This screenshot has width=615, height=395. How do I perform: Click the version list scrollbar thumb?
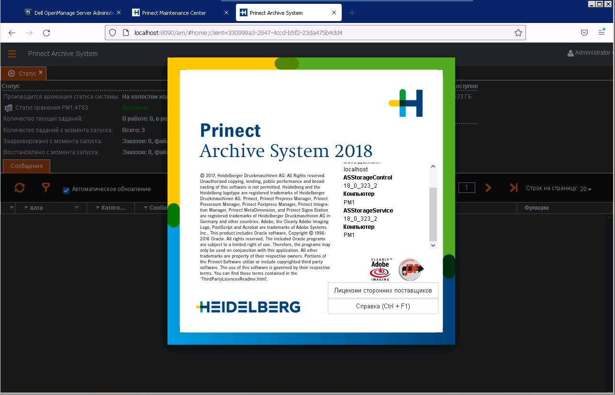(x=433, y=214)
